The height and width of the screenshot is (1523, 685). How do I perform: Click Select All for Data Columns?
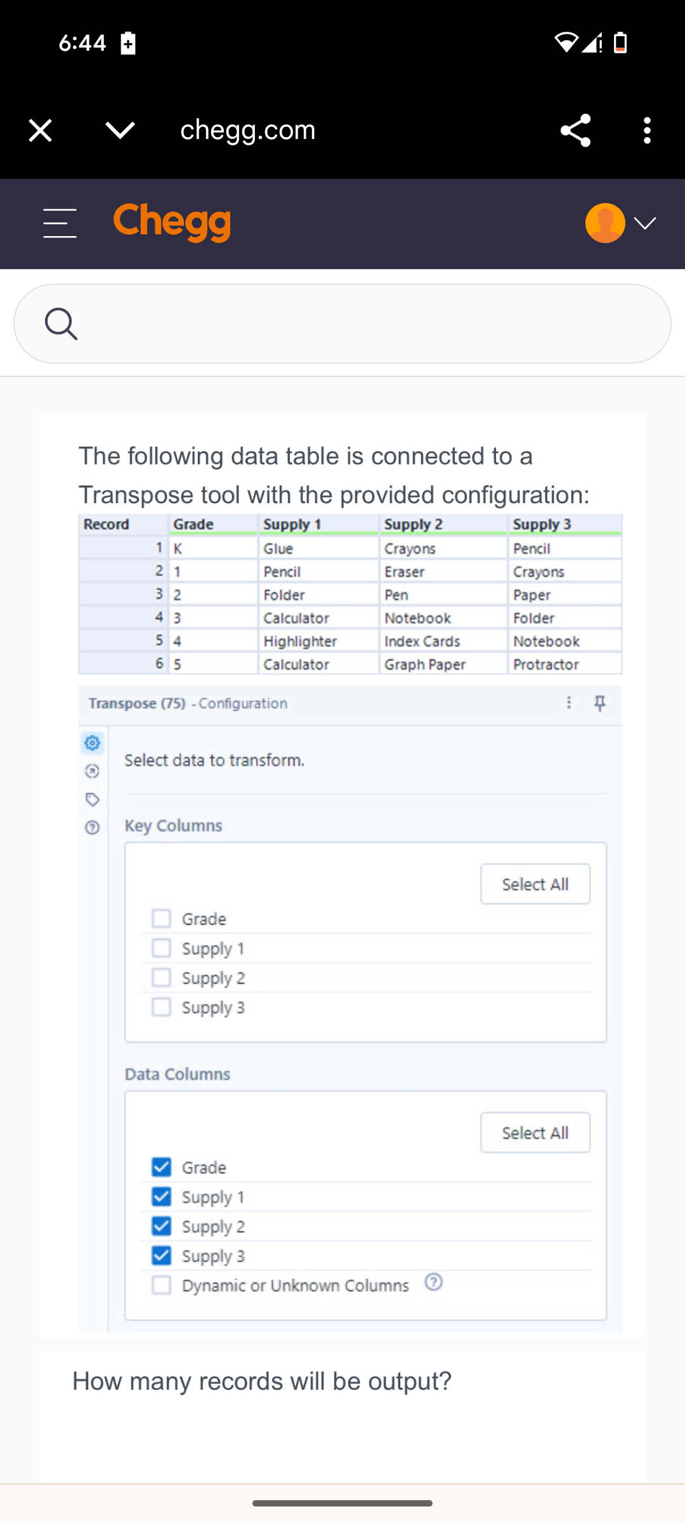tap(535, 1132)
